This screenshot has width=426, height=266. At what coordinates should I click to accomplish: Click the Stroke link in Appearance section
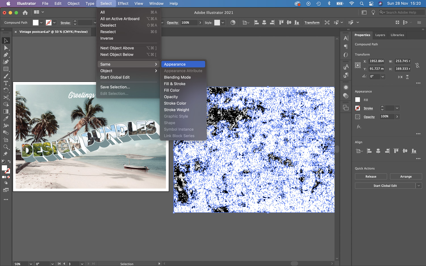[x=368, y=108]
